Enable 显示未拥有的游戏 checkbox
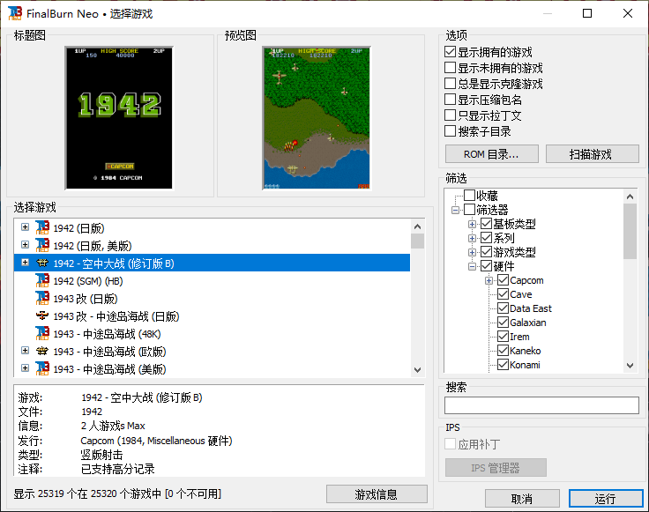The image size is (649, 512). tap(450, 67)
